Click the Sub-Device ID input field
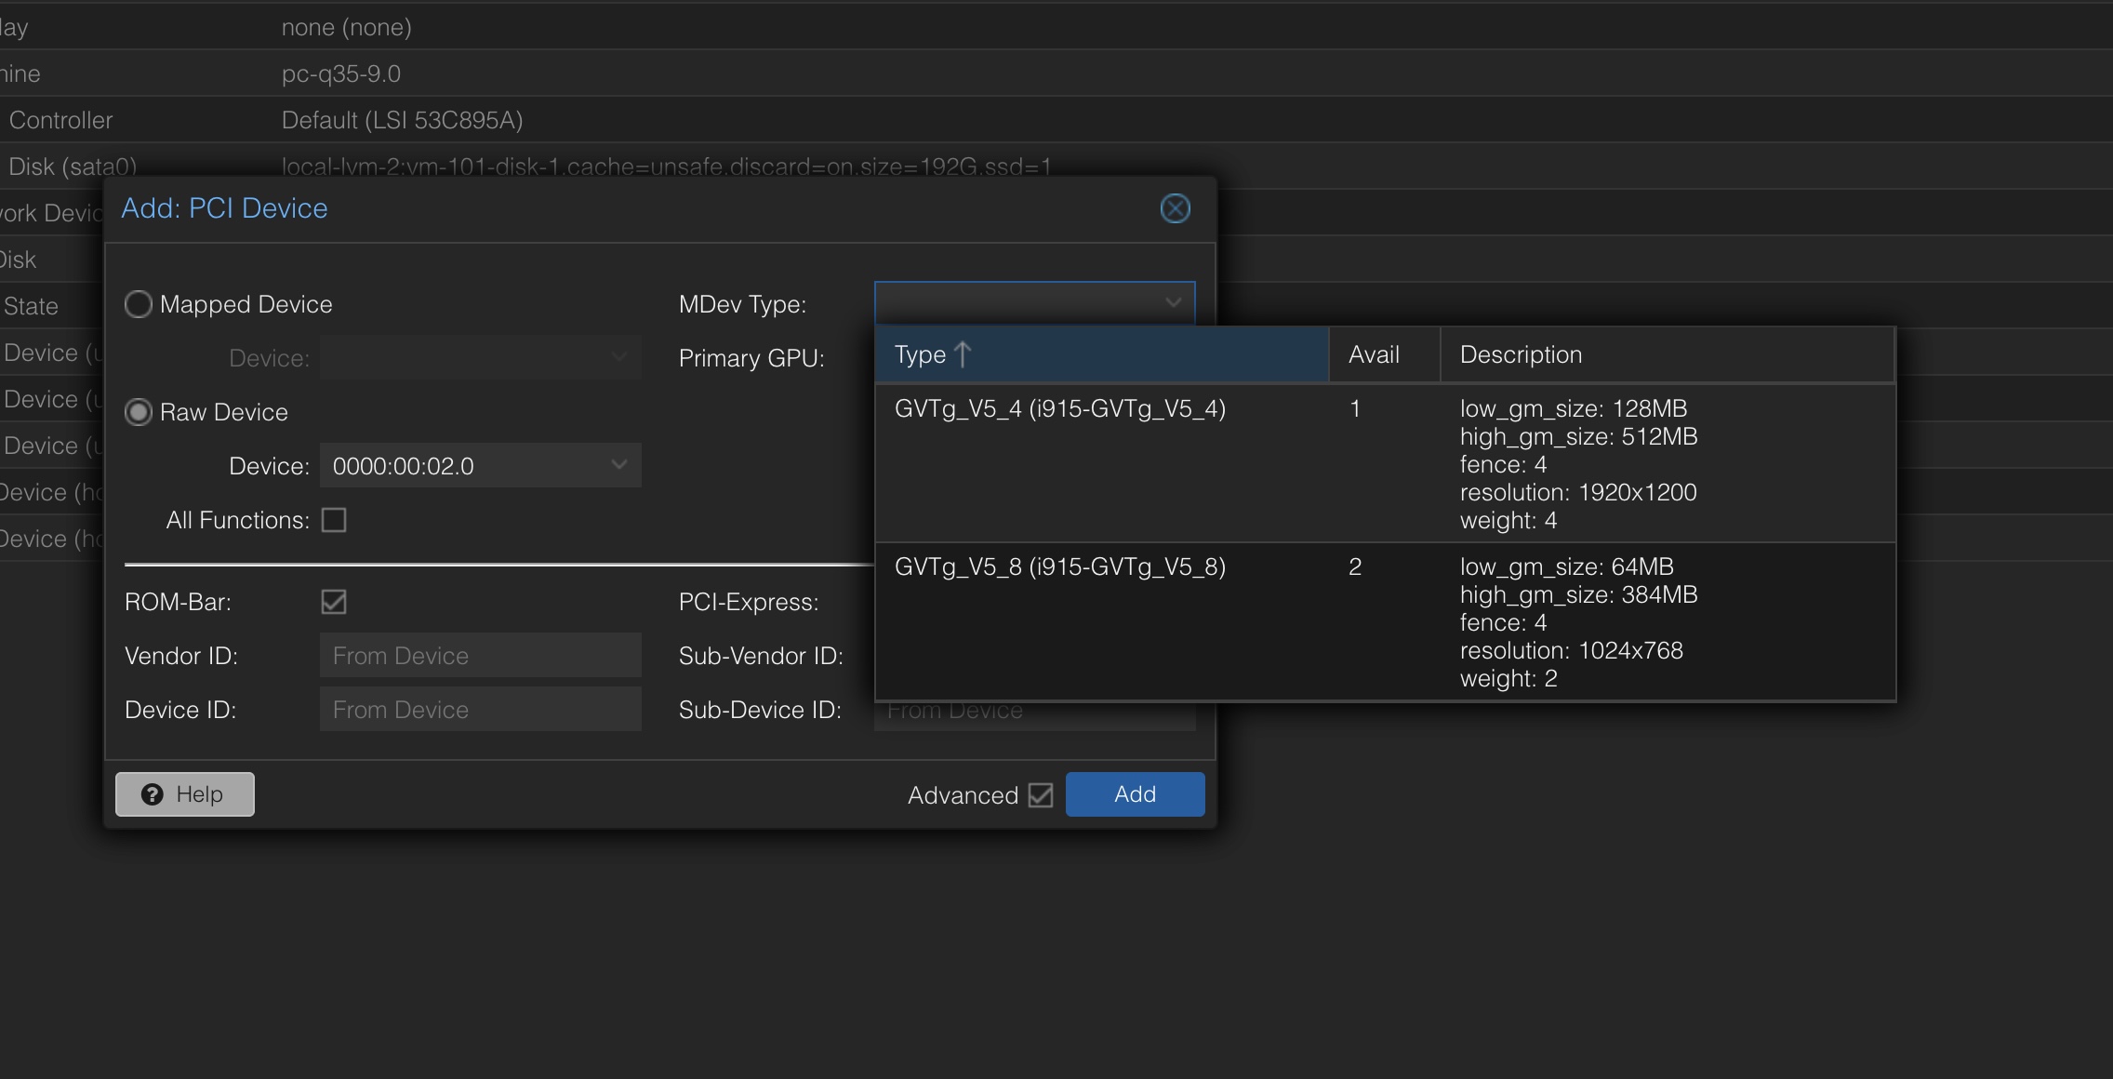 pos(1034,717)
